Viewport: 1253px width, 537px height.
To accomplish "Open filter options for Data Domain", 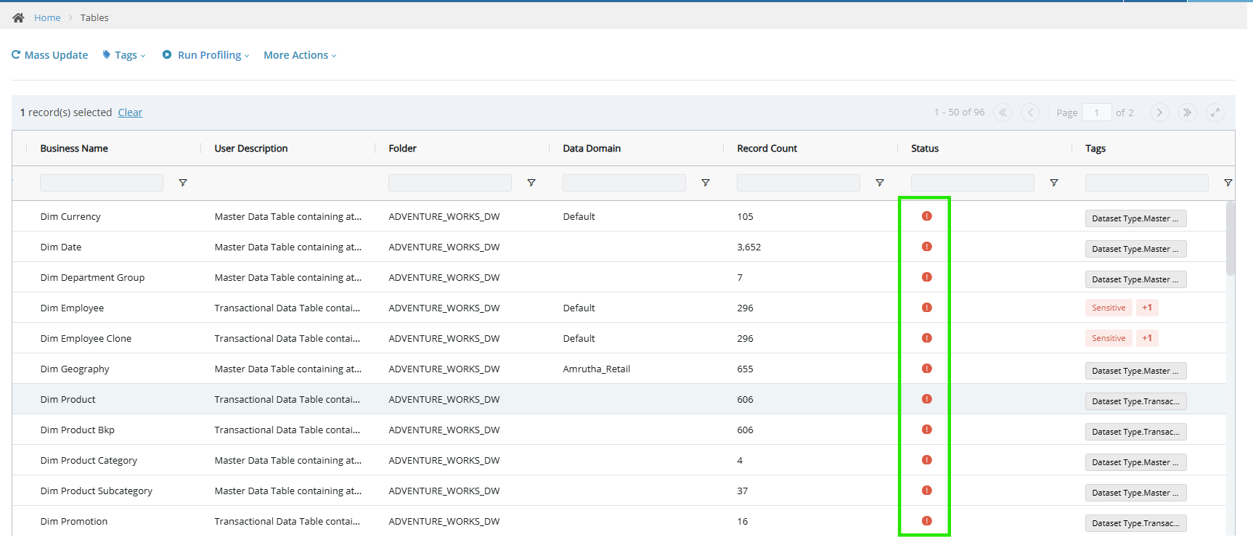I will [706, 183].
